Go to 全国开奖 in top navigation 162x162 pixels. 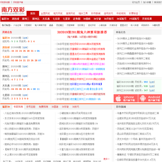[45, 13]
